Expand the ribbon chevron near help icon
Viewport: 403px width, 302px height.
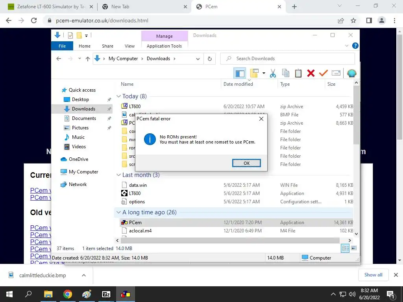pyautogui.click(x=346, y=46)
